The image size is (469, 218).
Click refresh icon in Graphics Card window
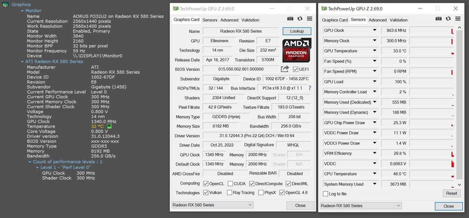pyautogui.click(x=300, y=19)
